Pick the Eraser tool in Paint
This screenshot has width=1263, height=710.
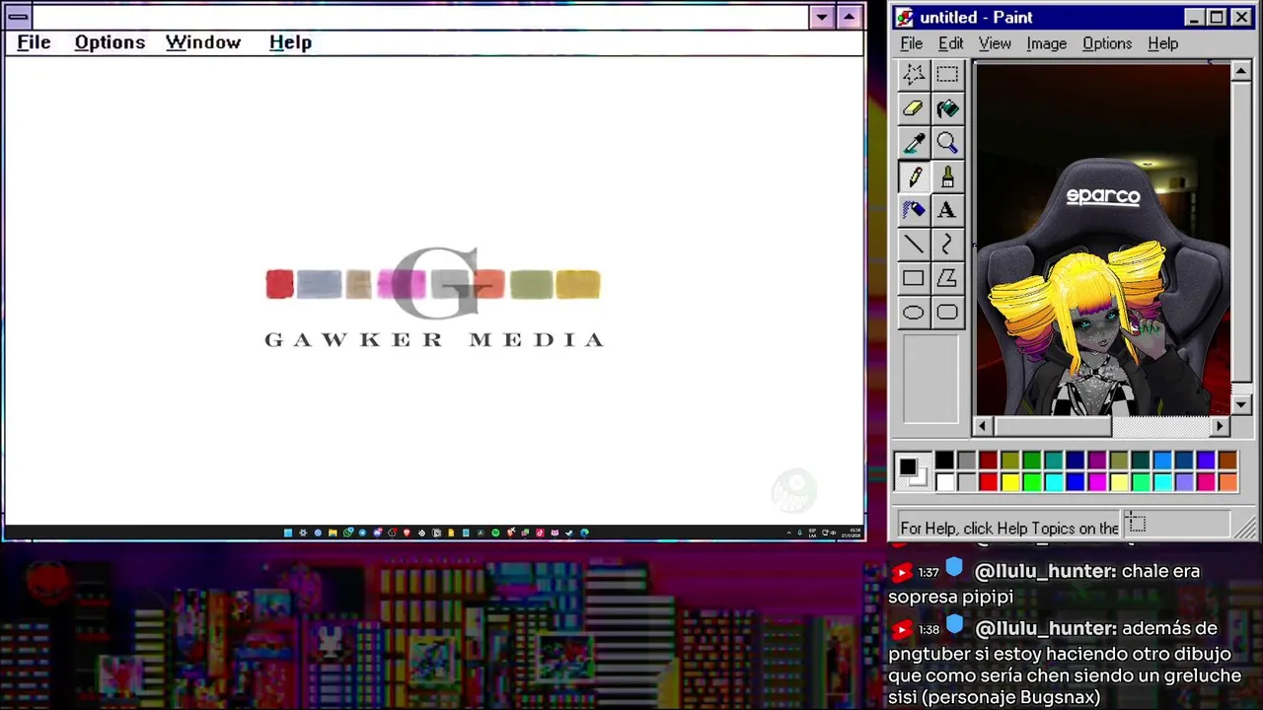[x=914, y=108]
